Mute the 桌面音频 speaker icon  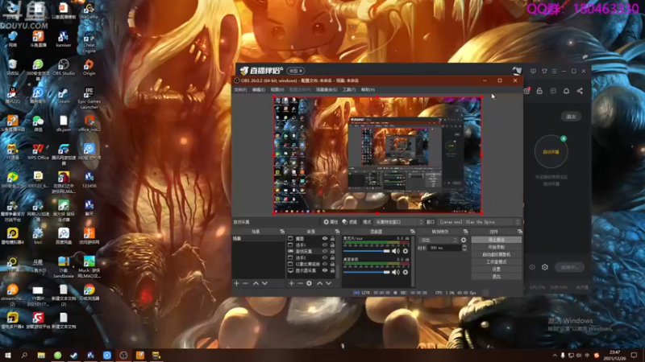[396, 272]
